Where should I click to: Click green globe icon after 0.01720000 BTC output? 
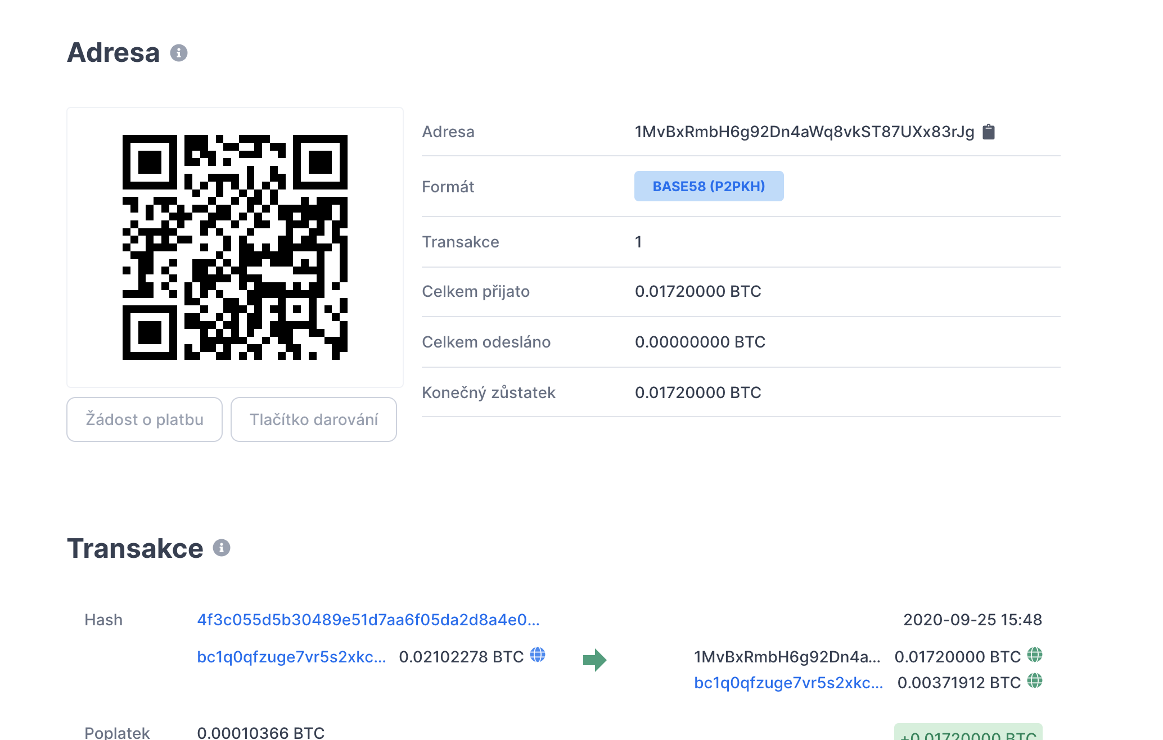tap(1035, 655)
